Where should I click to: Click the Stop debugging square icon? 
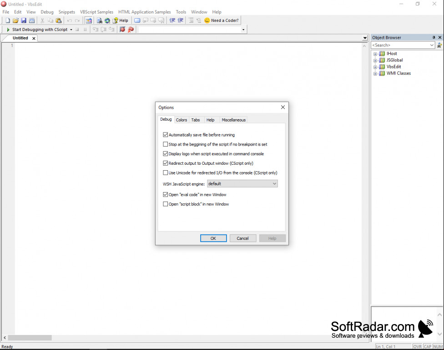77,30
